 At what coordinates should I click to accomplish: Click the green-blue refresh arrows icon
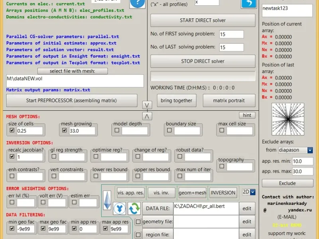pyautogui.click(x=134, y=208)
